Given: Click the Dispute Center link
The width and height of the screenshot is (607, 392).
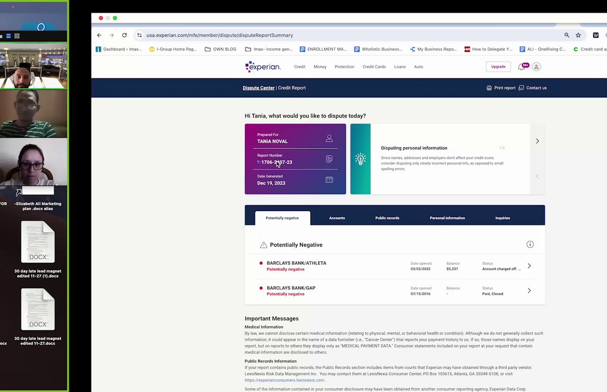Looking at the screenshot, I should click(x=258, y=88).
